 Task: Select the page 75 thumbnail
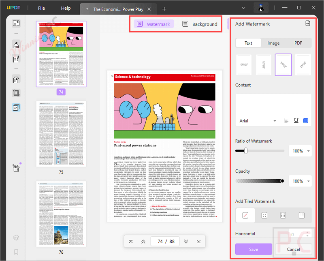coord(61,134)
